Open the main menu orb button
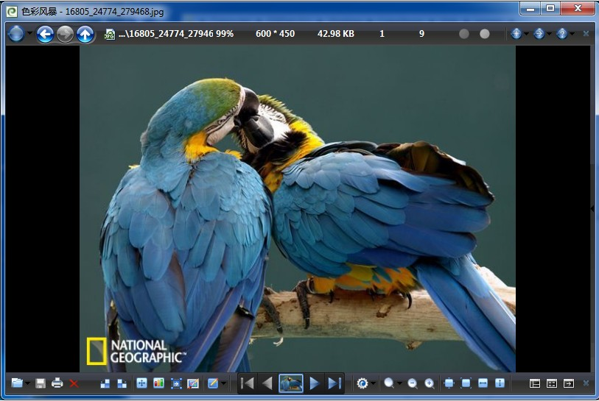Viewport: 599px width, 401px height. point(15,34)
